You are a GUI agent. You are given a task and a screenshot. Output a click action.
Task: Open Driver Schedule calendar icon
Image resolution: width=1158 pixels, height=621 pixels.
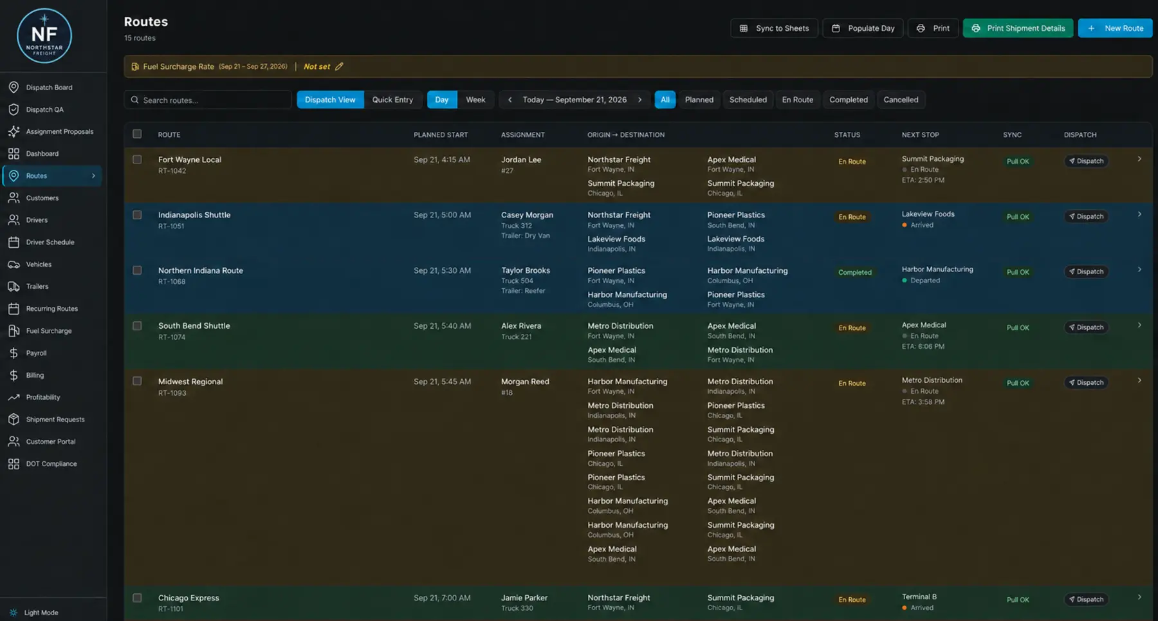pos(14,243)
